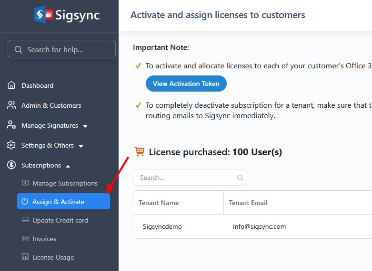
Task: Expand the Manage Signatures arrow
Action: coord(85,126)
